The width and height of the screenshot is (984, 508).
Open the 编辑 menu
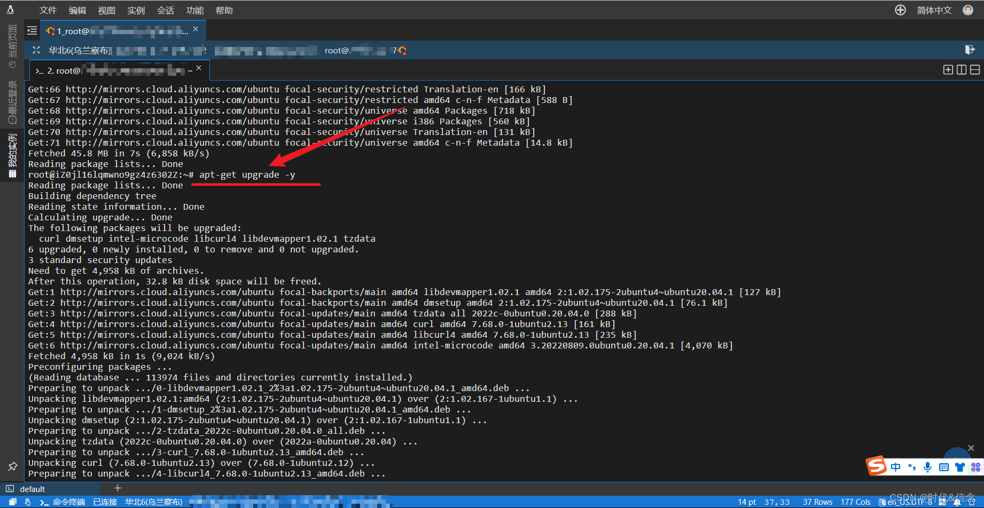pyautogui.click(x=77, y=10)
